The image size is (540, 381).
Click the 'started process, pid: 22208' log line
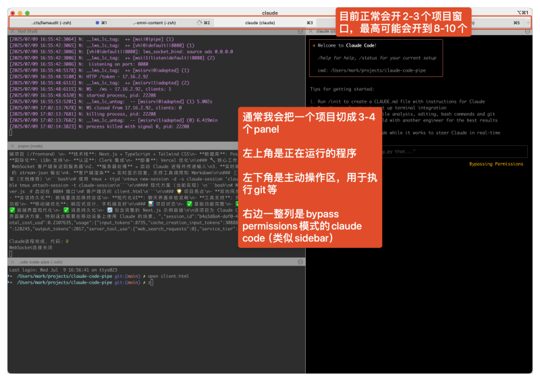[82, 95]
